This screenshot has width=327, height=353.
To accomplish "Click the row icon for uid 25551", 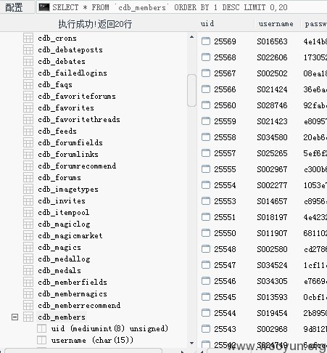I will click(x=206, y=217).
